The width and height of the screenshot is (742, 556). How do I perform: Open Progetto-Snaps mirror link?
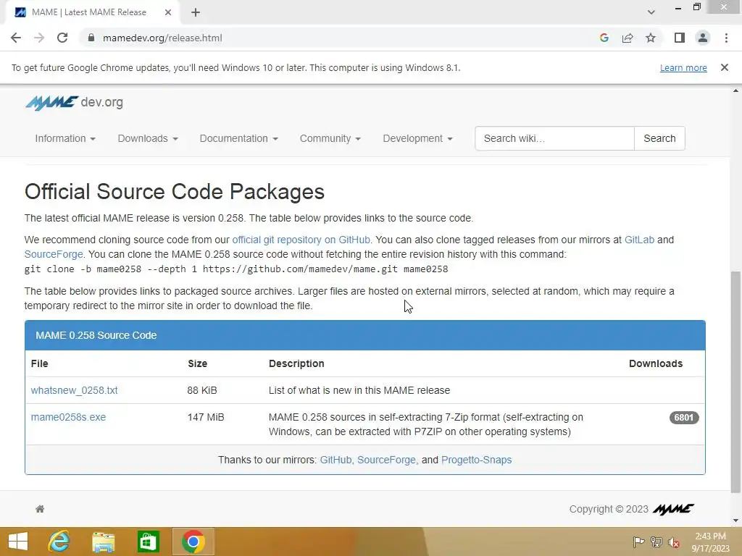click(x=476, y=460)
